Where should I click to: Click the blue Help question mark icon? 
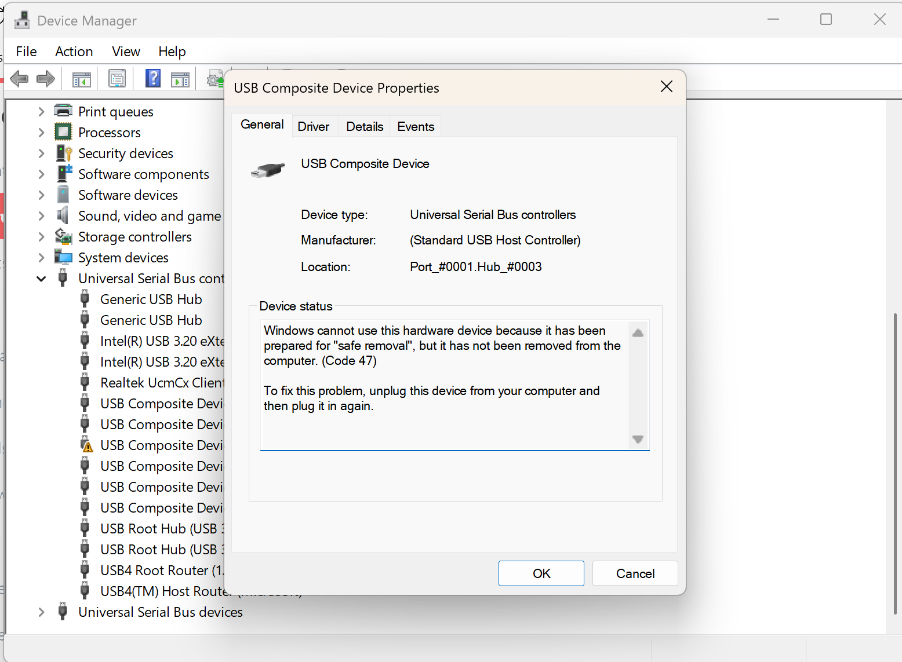[x=153, y=78]
